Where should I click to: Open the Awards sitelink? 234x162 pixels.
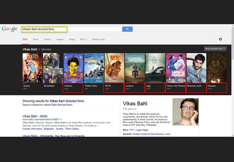coord(60,129)
